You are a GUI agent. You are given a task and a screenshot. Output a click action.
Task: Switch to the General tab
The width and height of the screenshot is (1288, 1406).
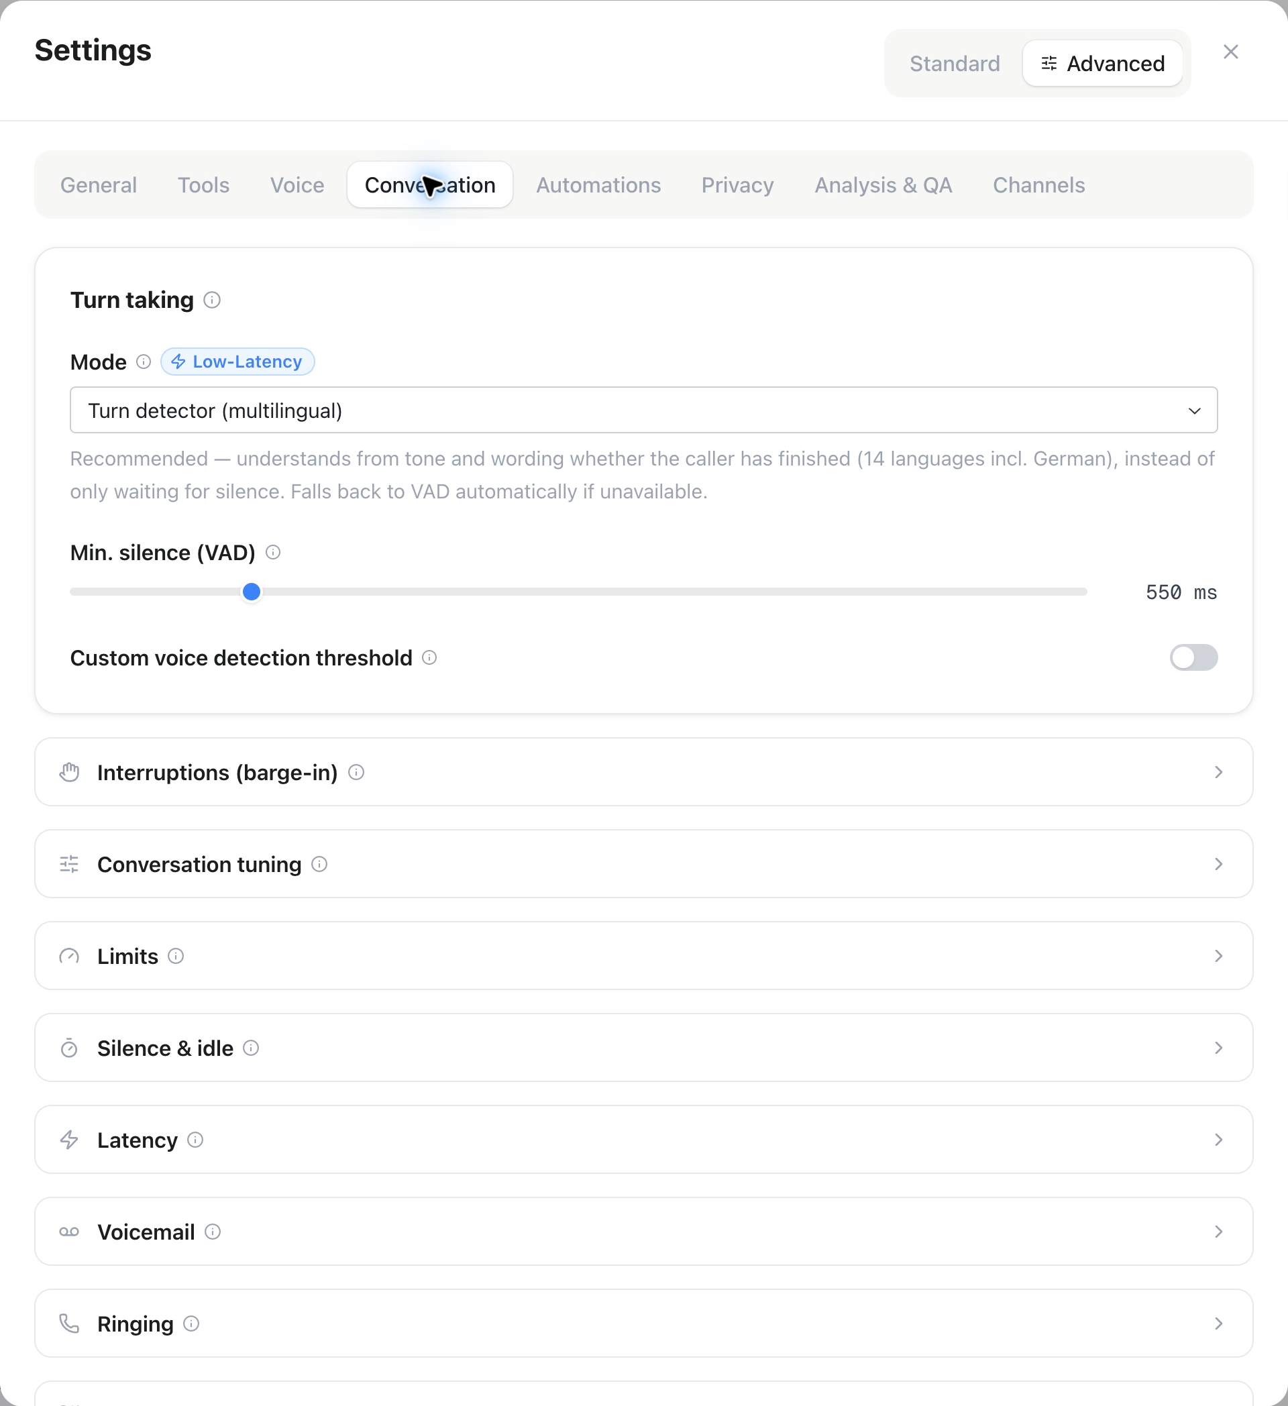coord(99,185)
